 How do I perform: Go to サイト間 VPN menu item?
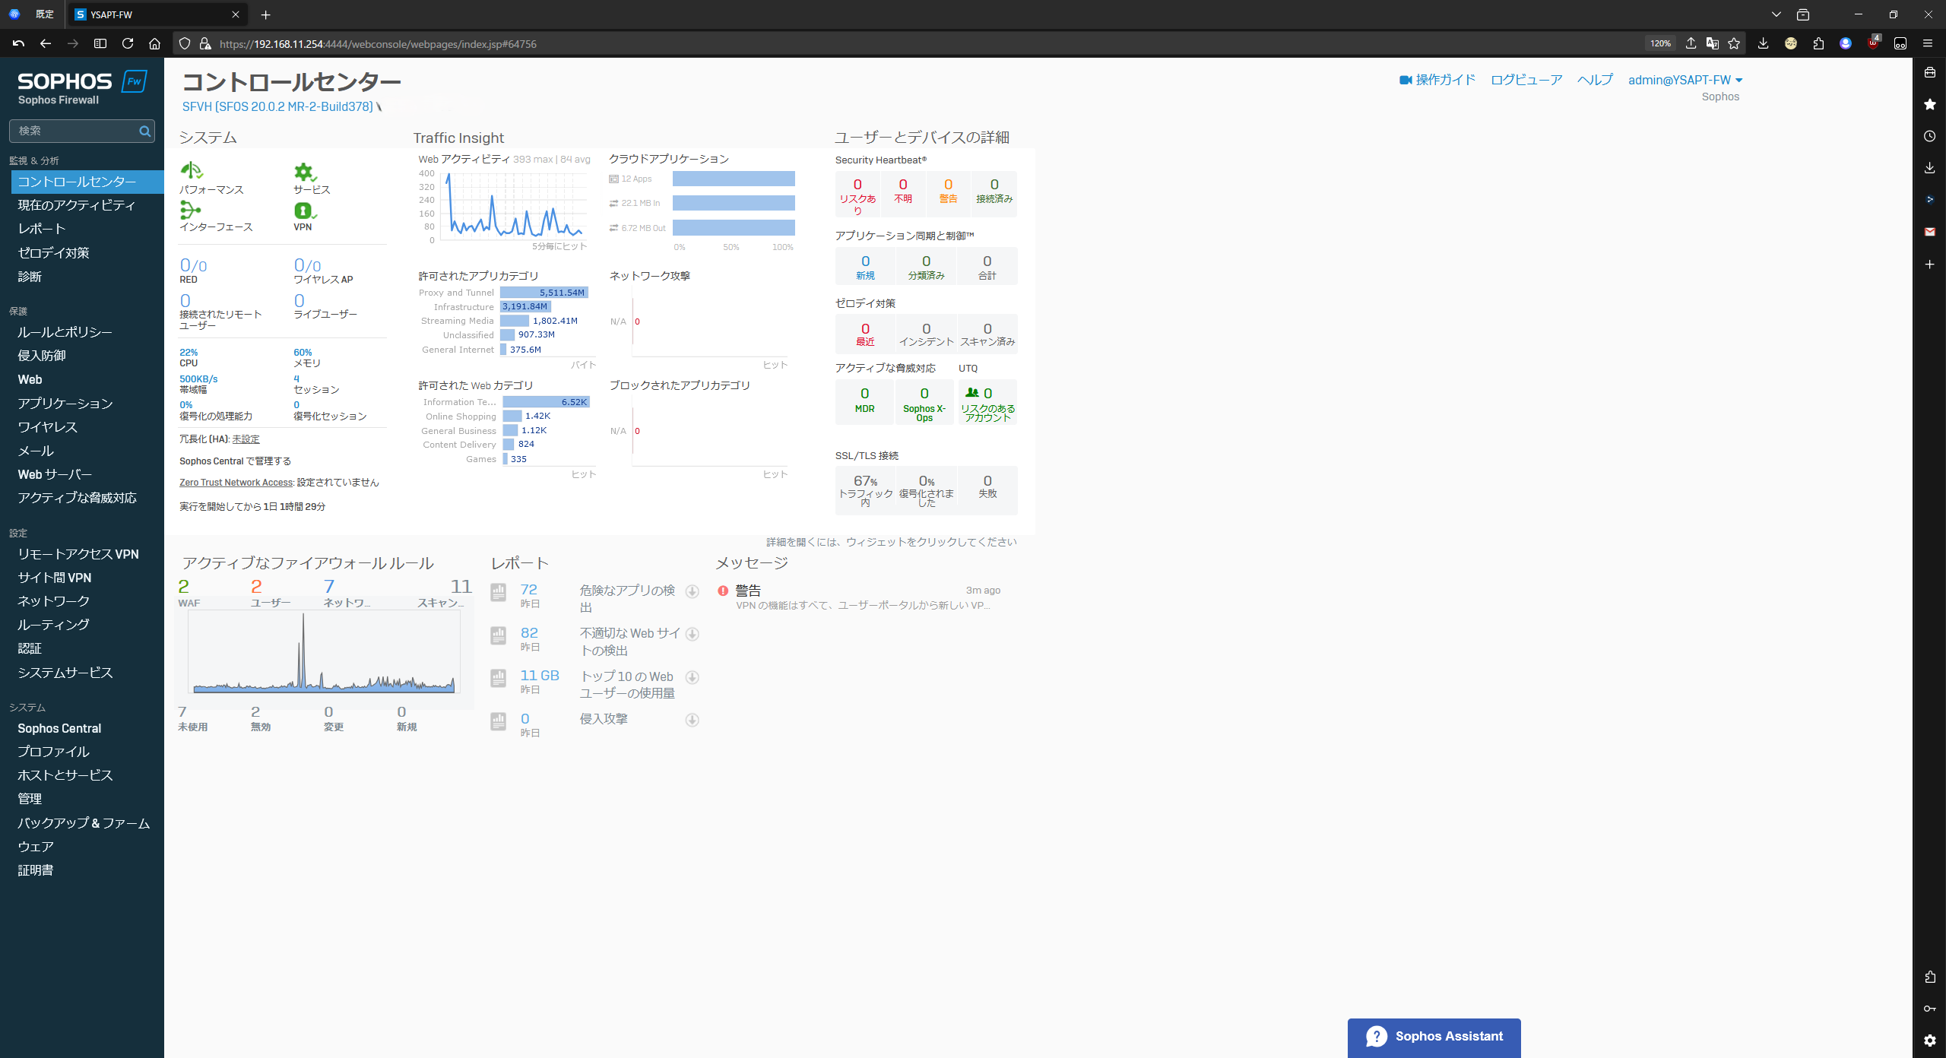pyautogui.click(x=55, y=578)
